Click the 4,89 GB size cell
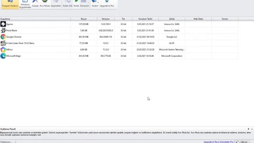This screenshot has width=254, height=143. pos(84,49)
